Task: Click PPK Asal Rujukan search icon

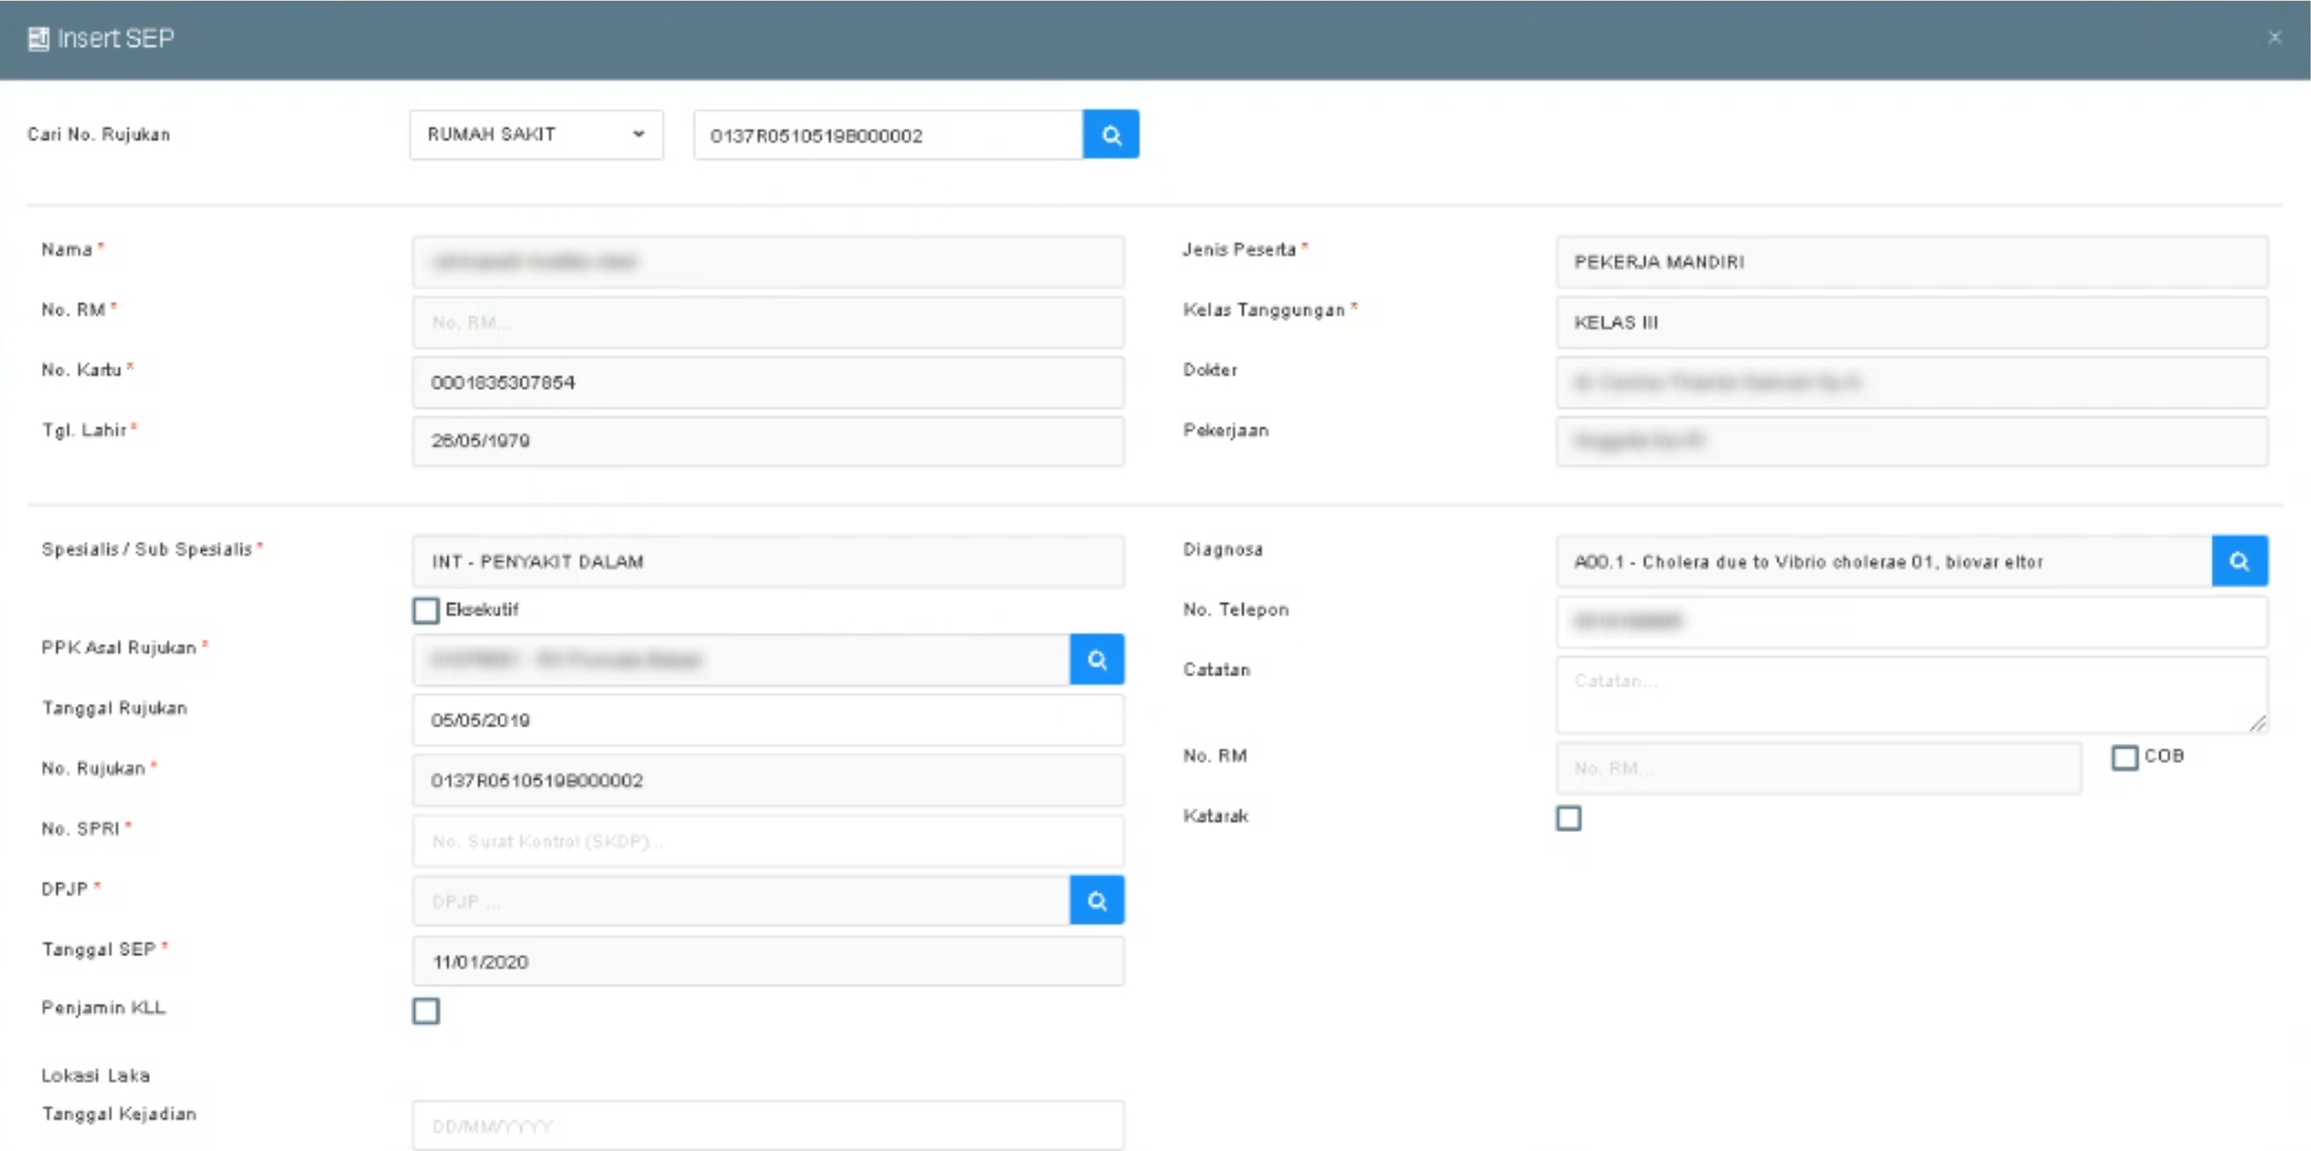Action: click(1096, 660)
